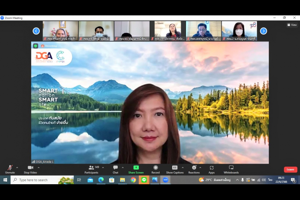300x200 pixels.
Task: Click the Record button icon
Action: pyautogui.click(x=155, y=167)
